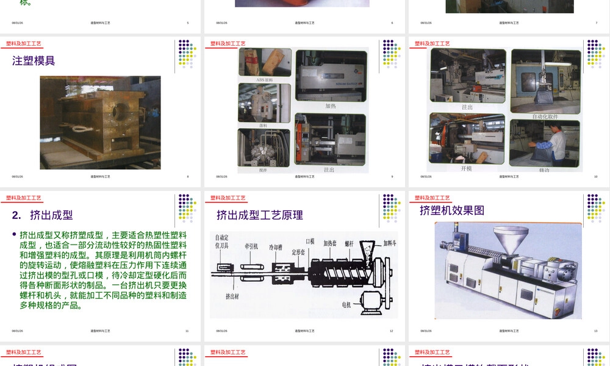Open the photo captioned ABS原料
This screenshot has height=366, width=610.
[265, 62]
